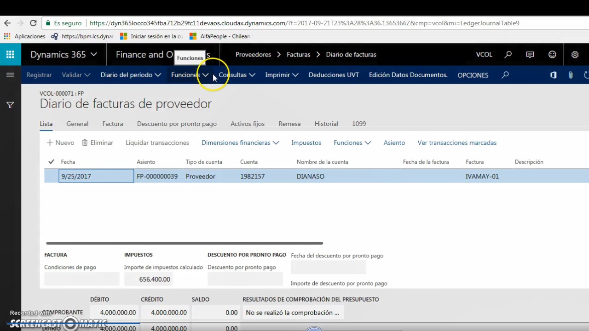Click Ver transacciones marcadas
The height and width of the screenshot is (331, 589).
tap(457, 143)
